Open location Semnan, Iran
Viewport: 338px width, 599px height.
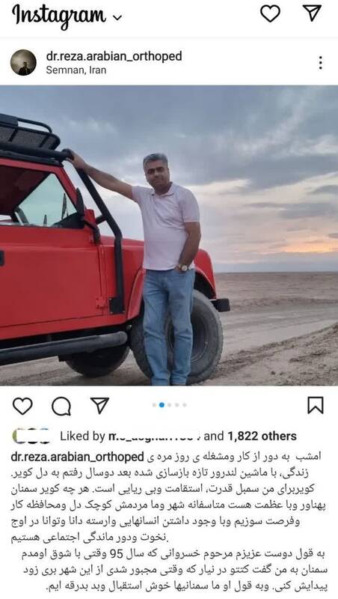tap(76, 70)
